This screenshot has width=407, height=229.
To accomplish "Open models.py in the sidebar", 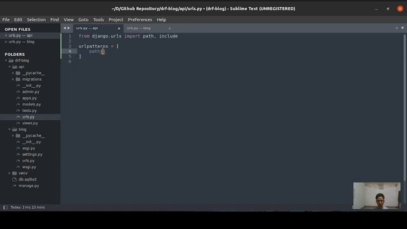I will coord(31,104).
